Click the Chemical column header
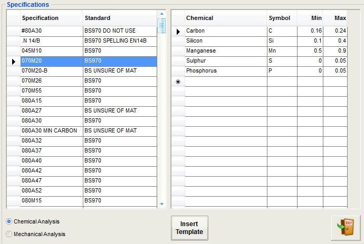This screenshot has width=364, height=244. tap(225, 18)
